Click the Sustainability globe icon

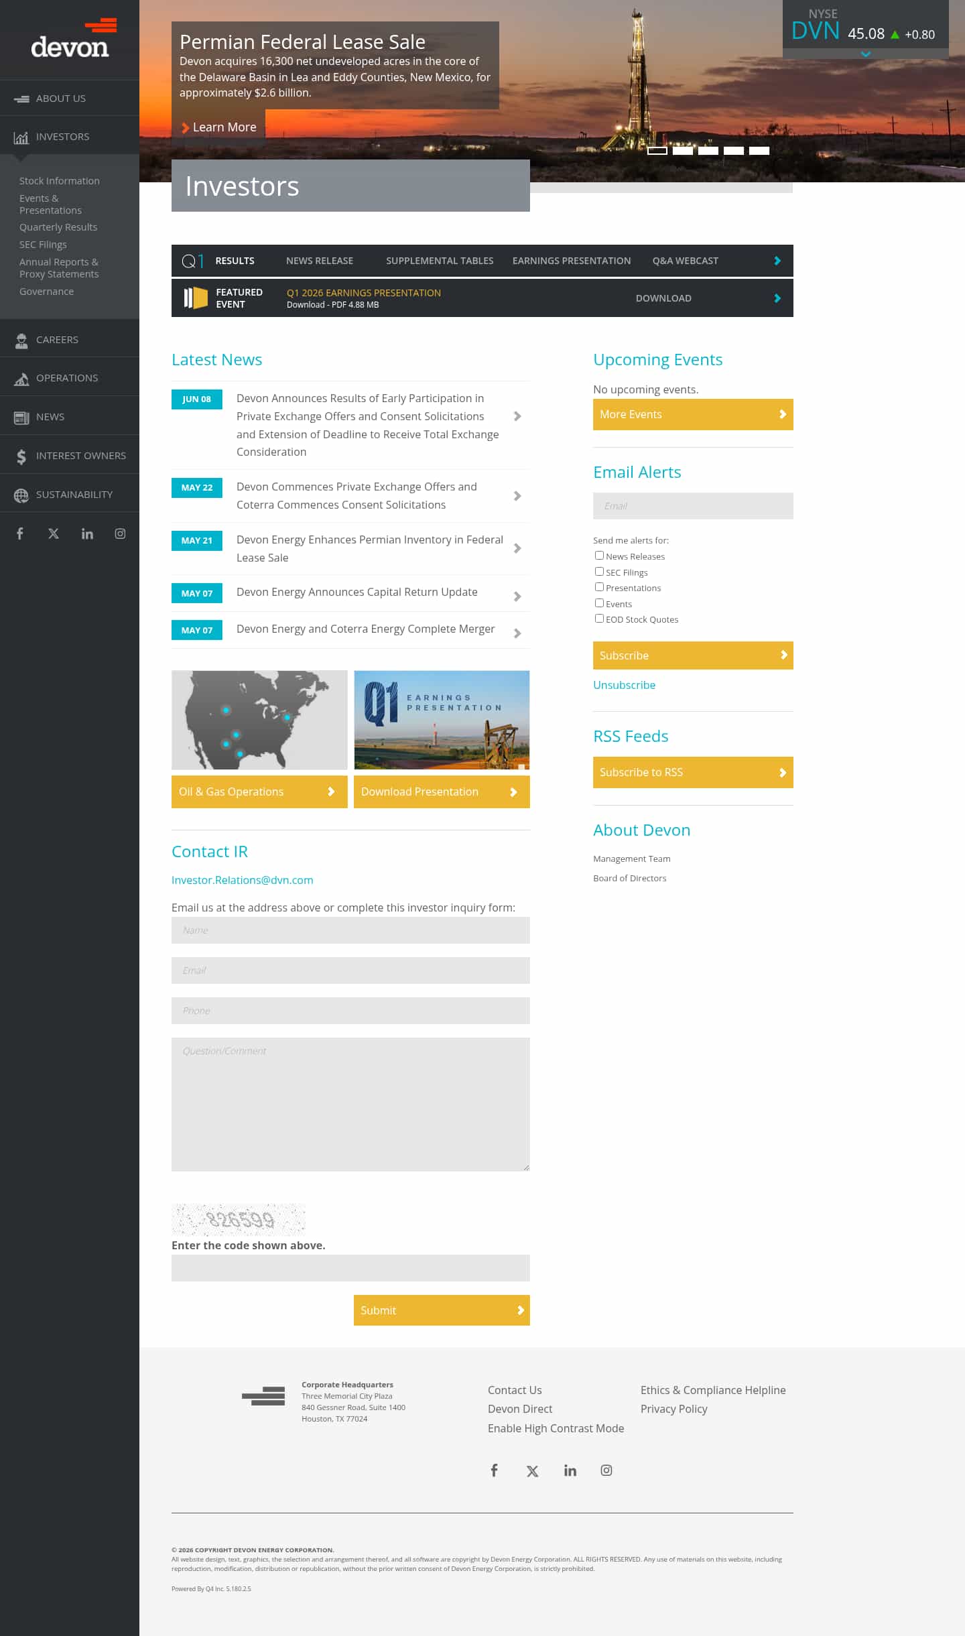click(x=21, y=495)
